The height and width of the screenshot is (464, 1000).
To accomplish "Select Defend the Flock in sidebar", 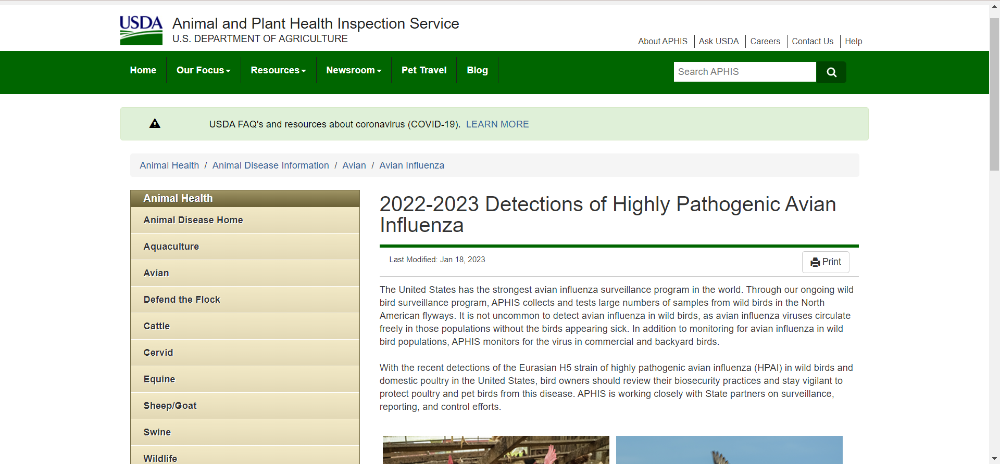I will coord(182,300).
